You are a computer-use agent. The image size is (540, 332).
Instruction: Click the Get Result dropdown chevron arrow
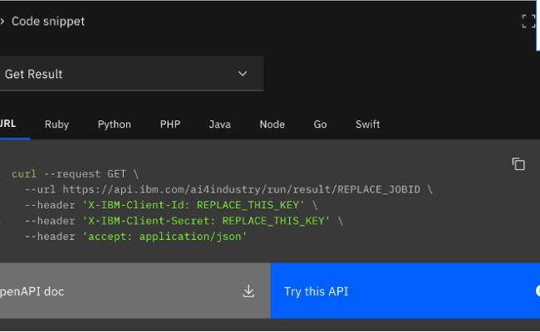(243, 74)
